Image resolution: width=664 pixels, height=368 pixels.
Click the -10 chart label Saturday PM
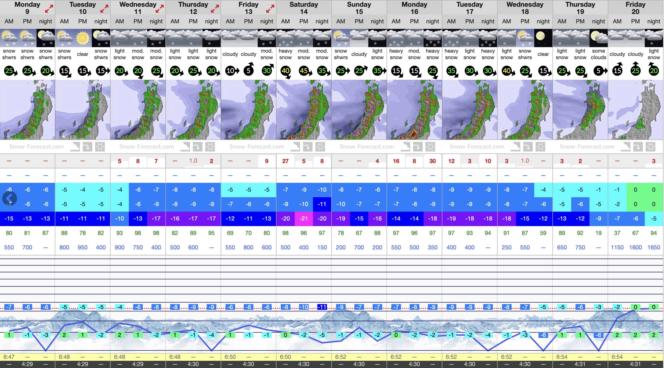[304, 307]
